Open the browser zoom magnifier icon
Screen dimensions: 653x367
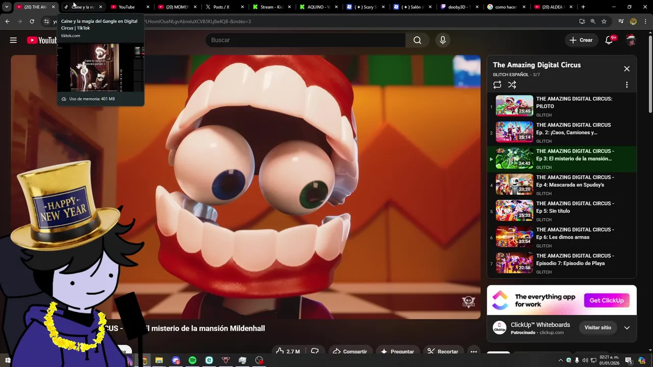tap(593, 21)
